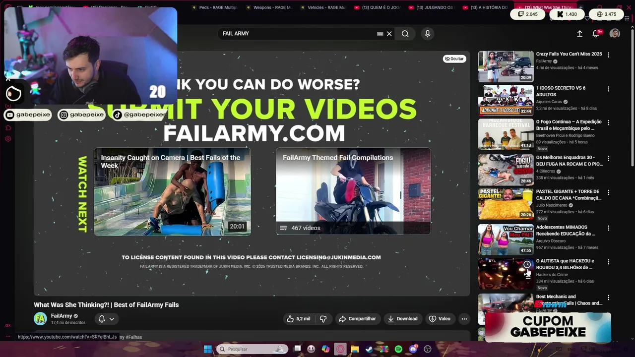The width and height of the screenshot is (635, 357).
Task: Open Spotify from the taskbar
Action: point(398,349)
